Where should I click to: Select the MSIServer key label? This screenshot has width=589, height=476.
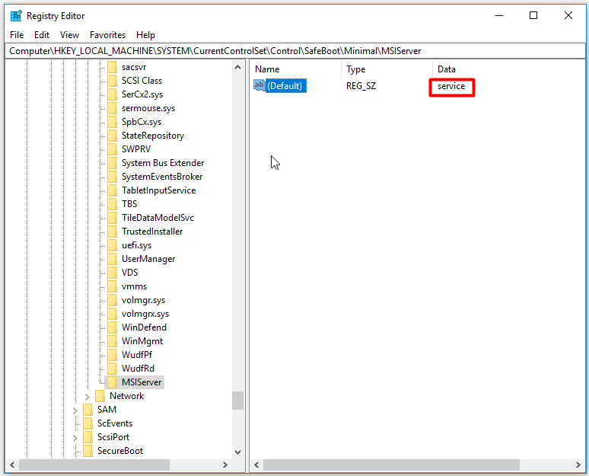pyautogui.click(x=142, y=382)
